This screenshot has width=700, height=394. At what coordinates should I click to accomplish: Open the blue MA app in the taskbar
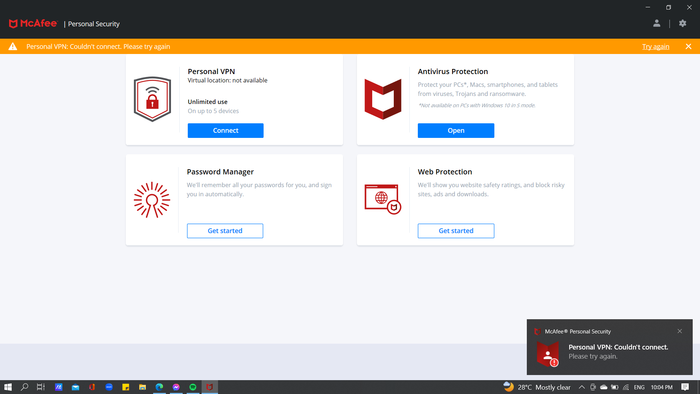(x=59, y=387)
